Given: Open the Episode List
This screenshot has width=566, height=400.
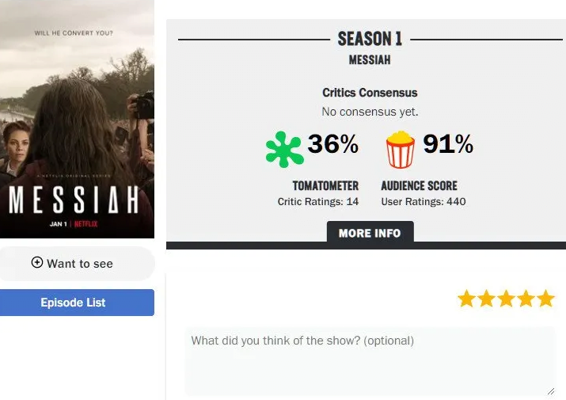Looking at the screenshot, I should click(77, 303).
